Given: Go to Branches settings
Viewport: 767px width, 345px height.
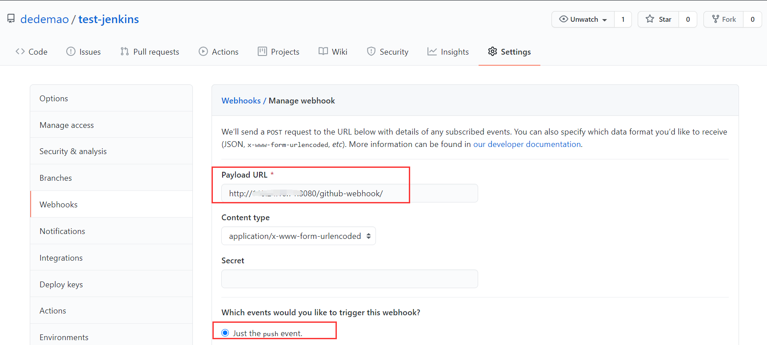Looking at the screenshot, I should point(112,178).
